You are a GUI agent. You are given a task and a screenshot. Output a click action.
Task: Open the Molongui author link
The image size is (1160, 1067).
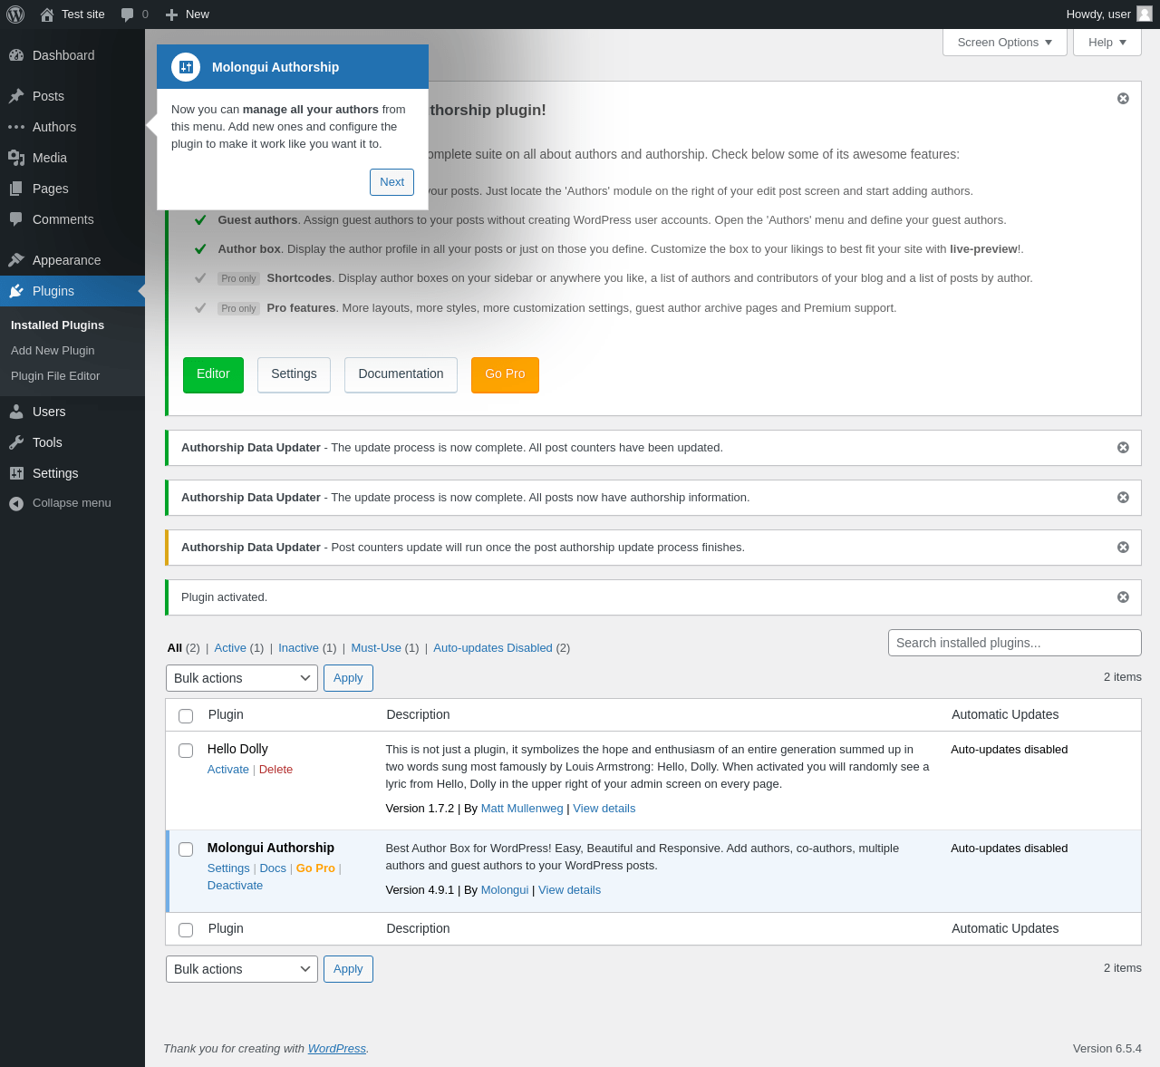pos(505,890)
